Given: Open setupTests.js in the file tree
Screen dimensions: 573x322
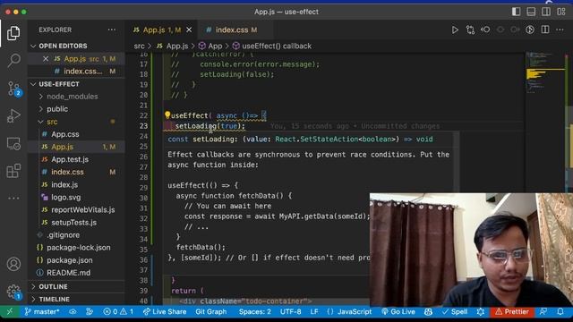Looking at the screenshot, I should click(x=76, y=223).
